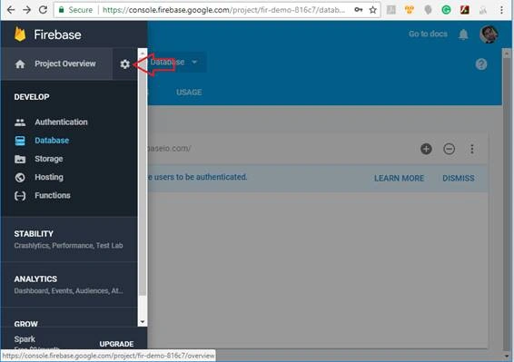Click the database URL text
Screen dimensions: 514x362
(169, 149)
